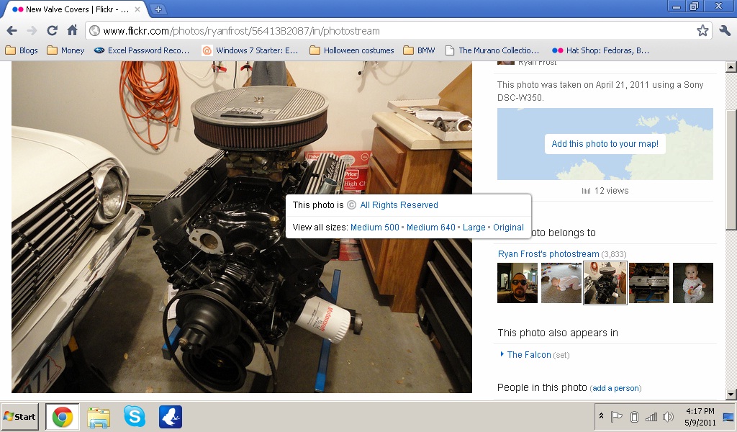The image size is (737, 432).
Task: Open a new tab with plus button
Action: tap(158, 9)
